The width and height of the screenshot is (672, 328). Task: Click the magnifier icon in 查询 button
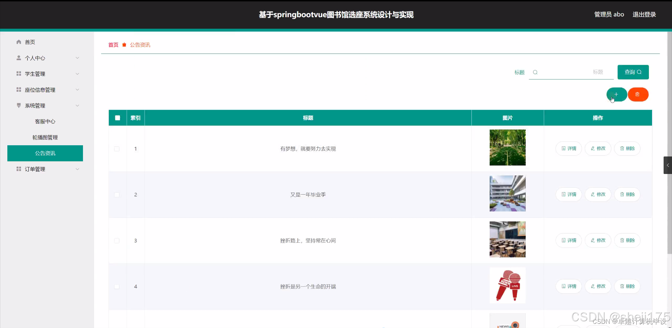click(639, 72)
